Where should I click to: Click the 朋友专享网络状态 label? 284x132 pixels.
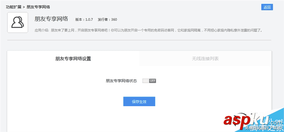coord(121,81)
